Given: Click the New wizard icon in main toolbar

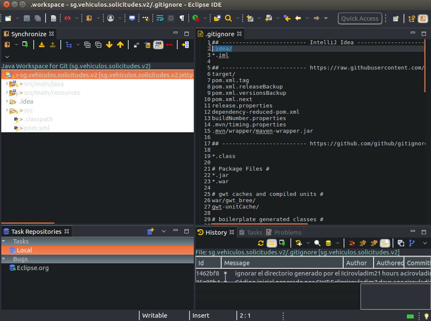Looking at the screenshot, I should 8,19.
